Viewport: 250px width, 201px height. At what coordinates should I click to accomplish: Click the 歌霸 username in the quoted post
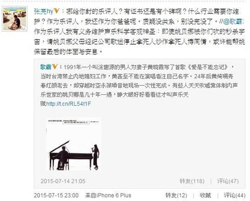coord(45,67)
